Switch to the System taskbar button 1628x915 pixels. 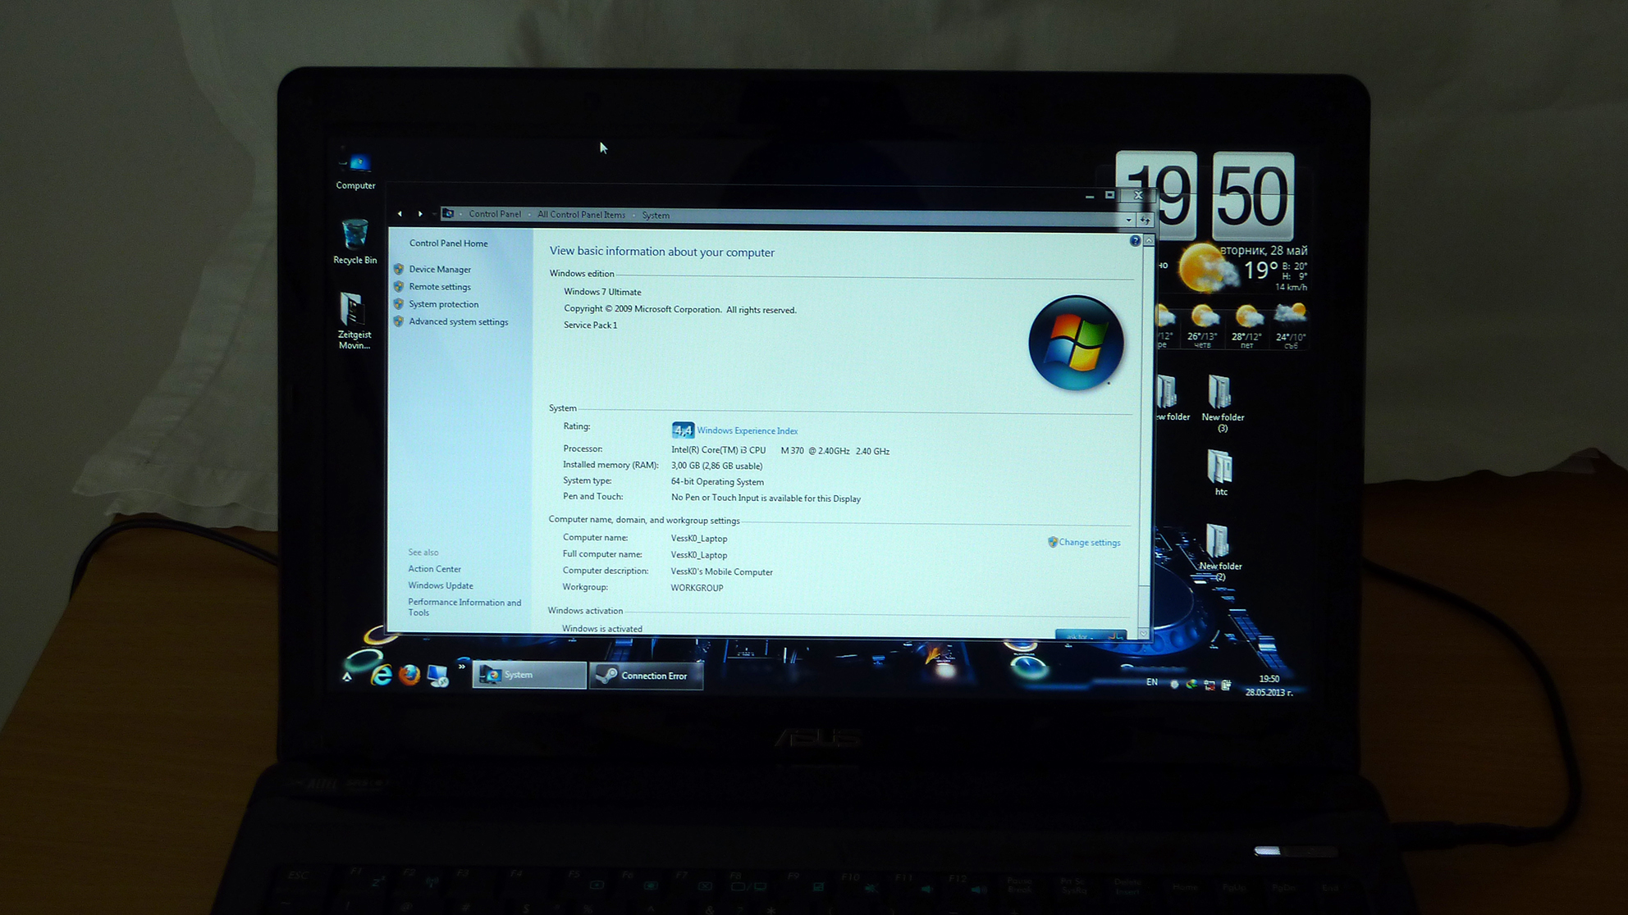529,675
